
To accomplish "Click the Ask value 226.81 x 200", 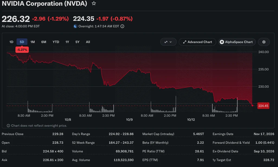I will [53, 160].
